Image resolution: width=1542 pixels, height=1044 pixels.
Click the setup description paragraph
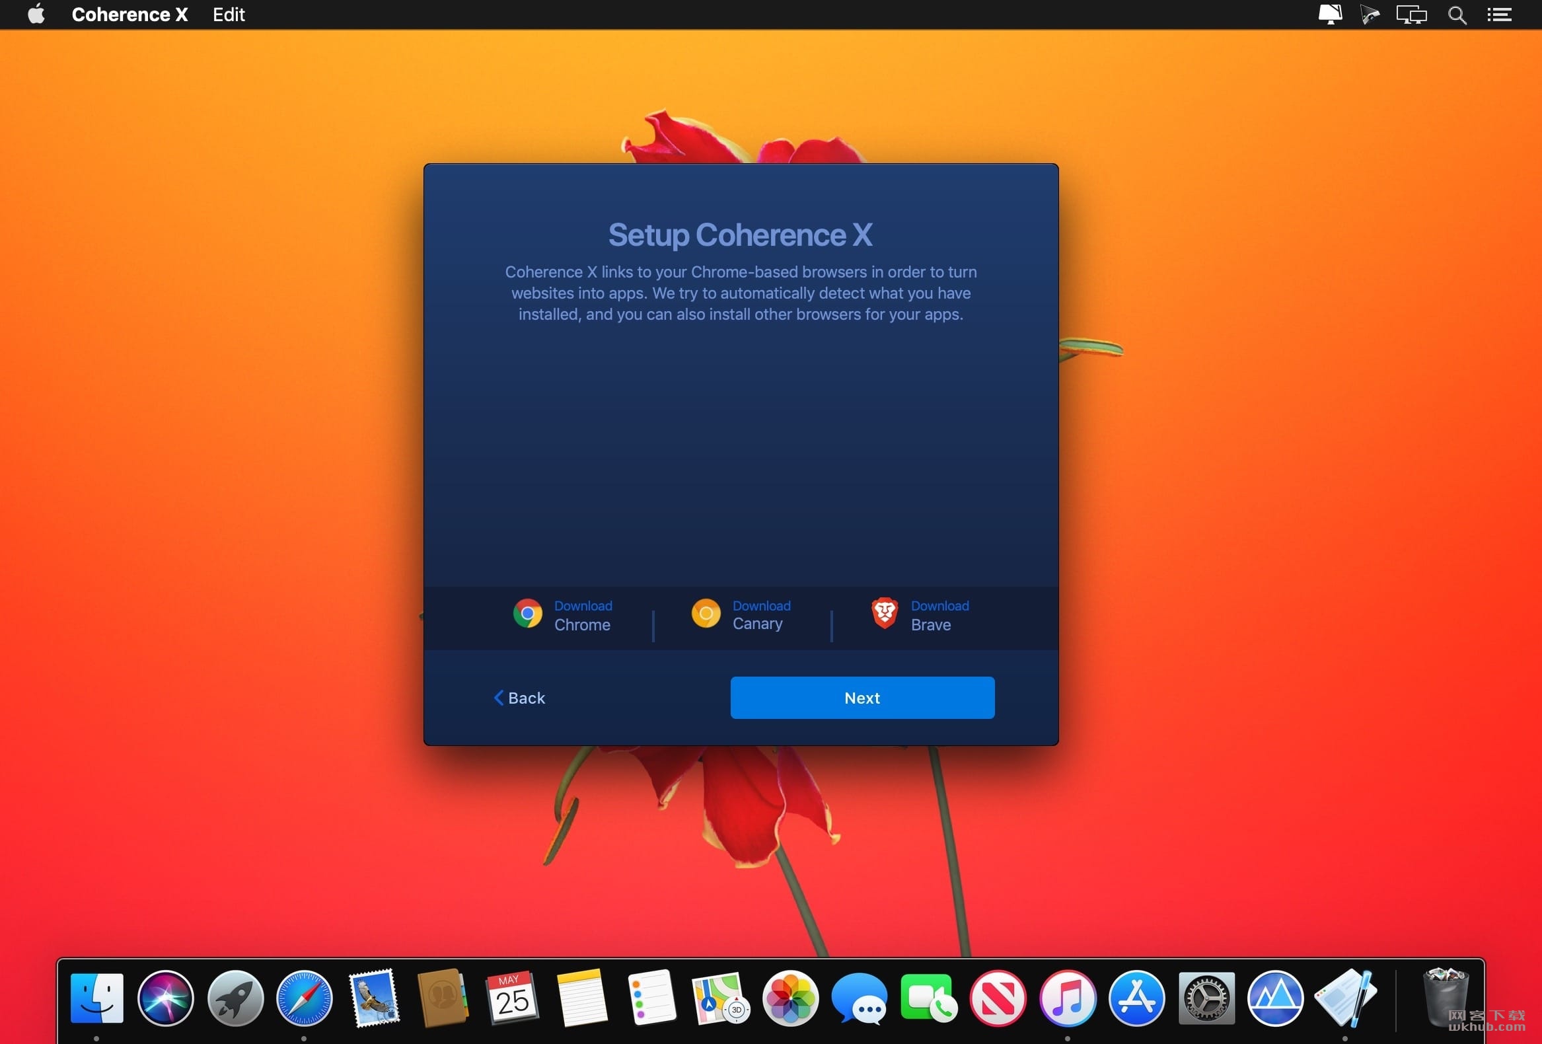[741, 293]
